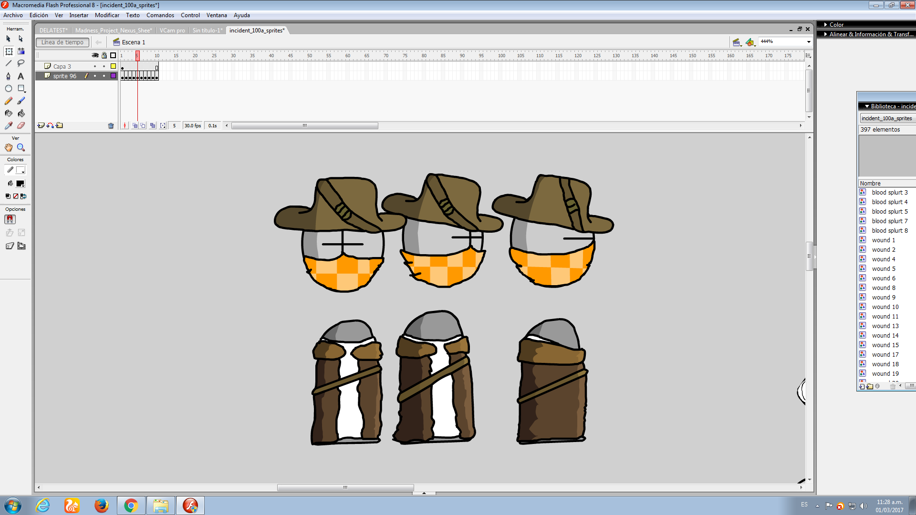Toggle Onion Skin Outlines button

(143, 126)
